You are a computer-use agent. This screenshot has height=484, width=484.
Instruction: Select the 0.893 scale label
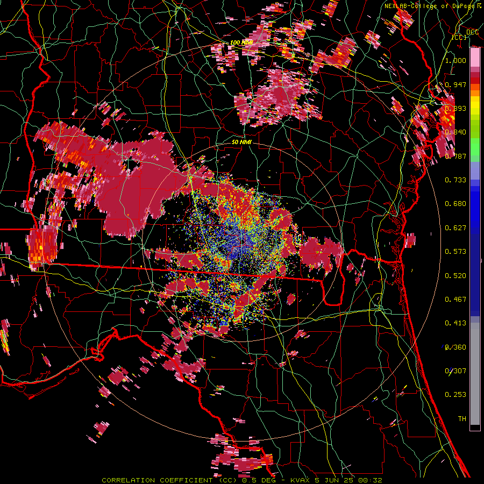[455, 108]
